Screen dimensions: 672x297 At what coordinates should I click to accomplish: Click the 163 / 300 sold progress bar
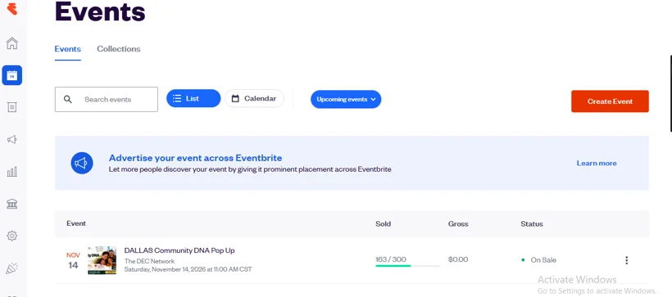tap(407, 266)
